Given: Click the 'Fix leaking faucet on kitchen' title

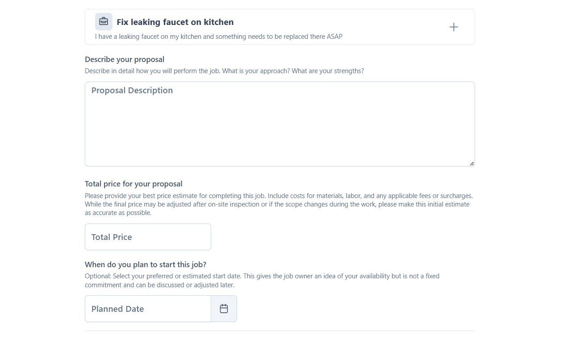Looking at the screenshot, I should click(175, 22).
